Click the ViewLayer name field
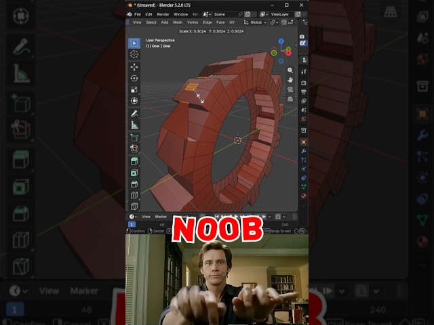Viewport: 434px width, 325px height. 281,14
